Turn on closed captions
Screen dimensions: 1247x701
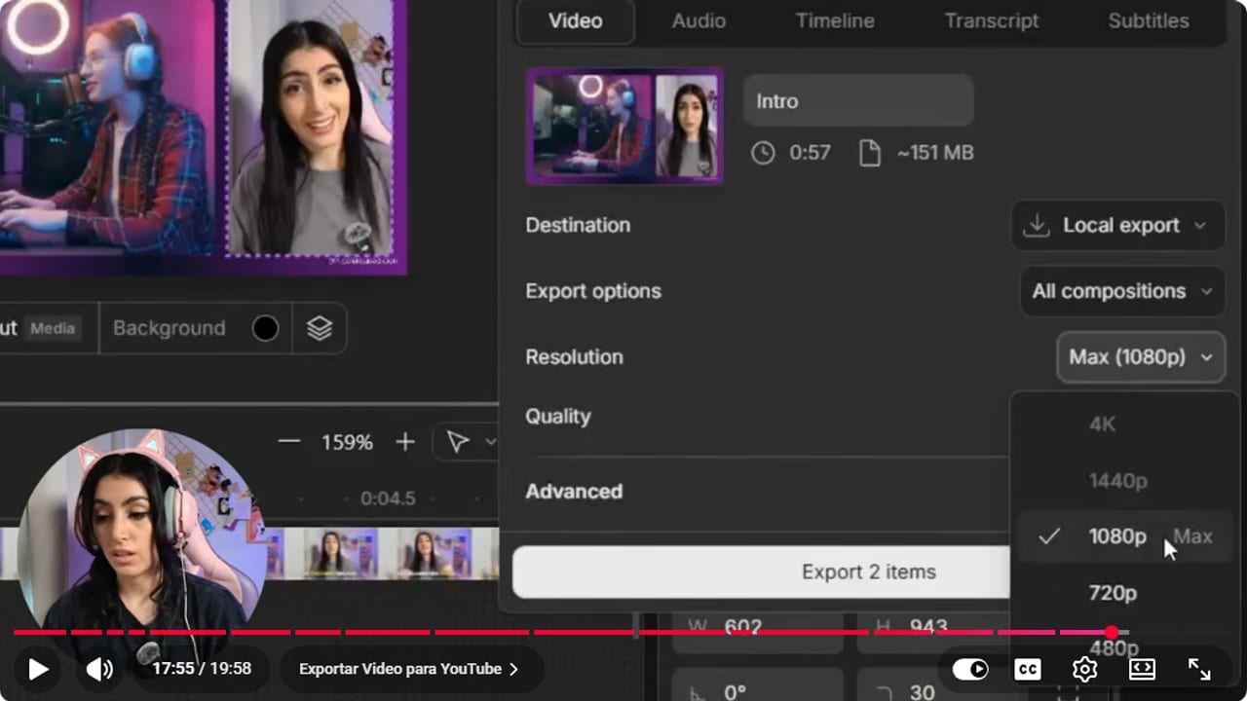click(x=1027, y=669)
